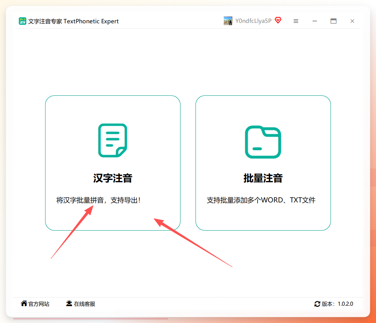Click the version text 版本: 1.0.2.0
Viewport: 376px width, 323px height.
coord(337,304)
